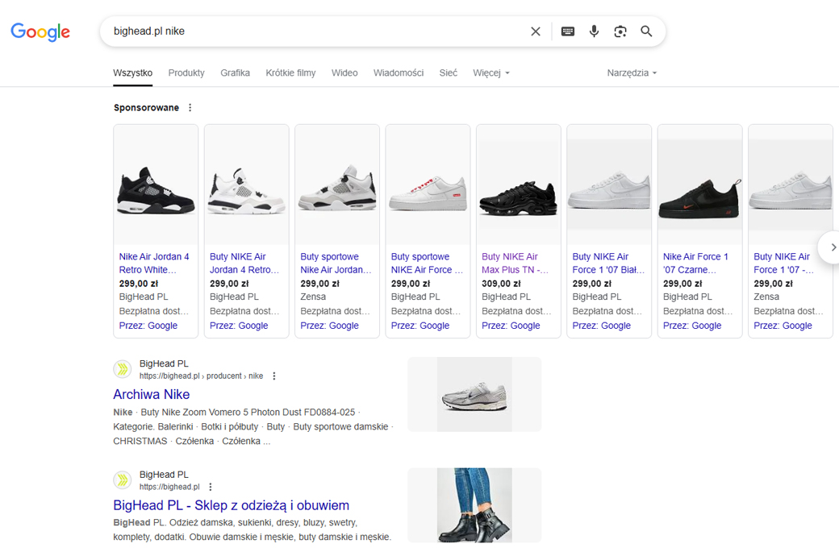Open three-dot menu next to Sponsorowane
Screen dimensions: 839x548
point(190,107)
